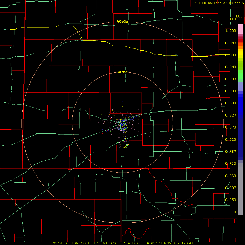Click the 100 NMI range ring label
Image resolution: width=245 pixels, height=245 pixels.
[x=122, y=22]
